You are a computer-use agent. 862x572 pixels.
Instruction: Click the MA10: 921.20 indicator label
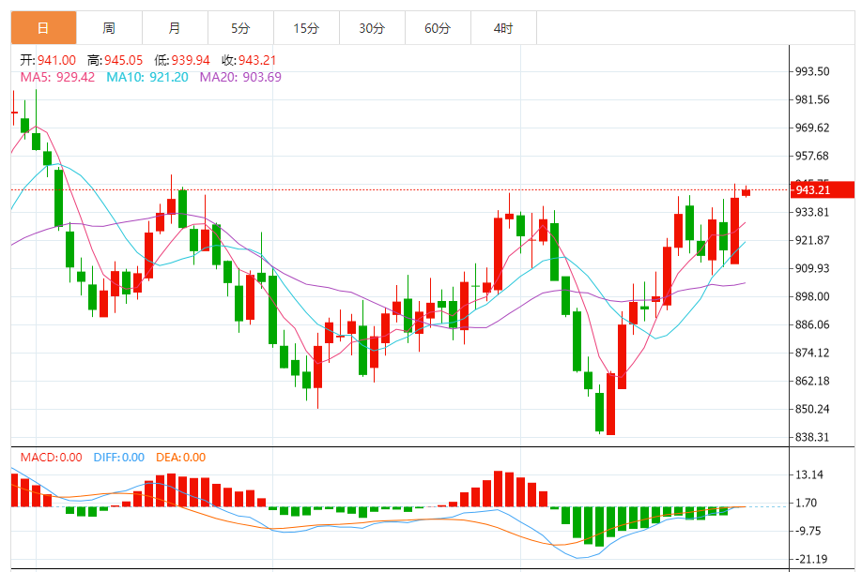pyautogui.click(x=147, y=77)
